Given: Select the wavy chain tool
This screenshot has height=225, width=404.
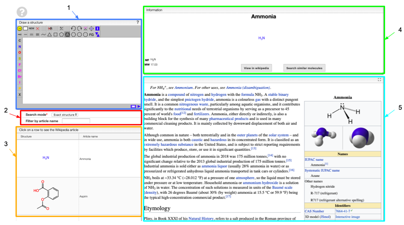Looking at the screenshot, I should pos(43,35).
